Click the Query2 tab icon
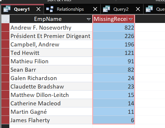The image size is (165, 128). point(107,9)
